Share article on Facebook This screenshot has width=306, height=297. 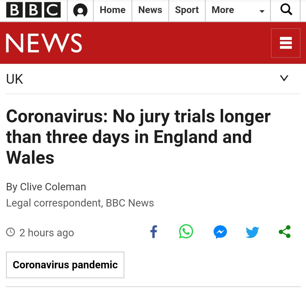pos(154,232)
